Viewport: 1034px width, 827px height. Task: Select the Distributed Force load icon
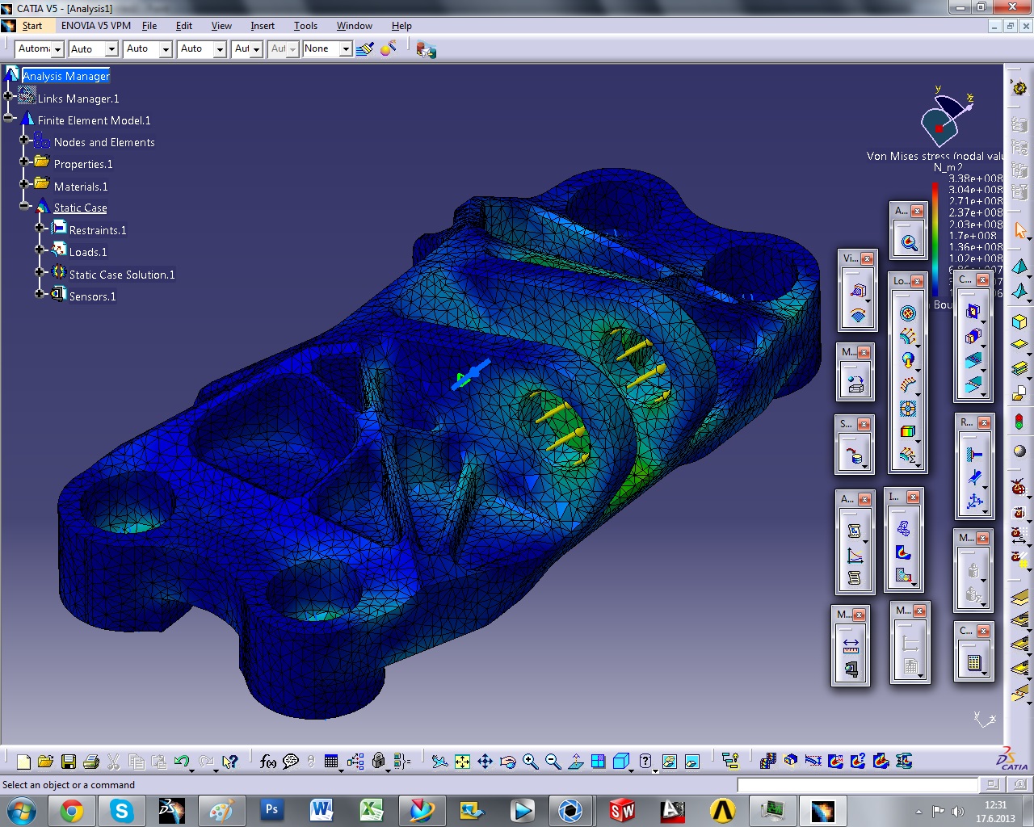[908, 337]
